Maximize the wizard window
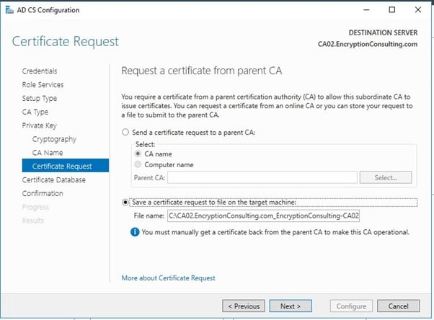 (x=392, y=10)
